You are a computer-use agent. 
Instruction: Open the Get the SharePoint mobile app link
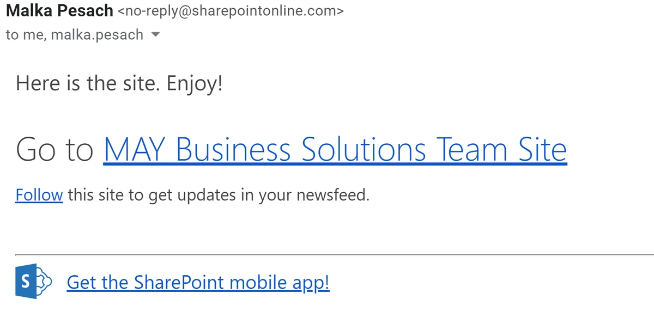tap(198, 282)
